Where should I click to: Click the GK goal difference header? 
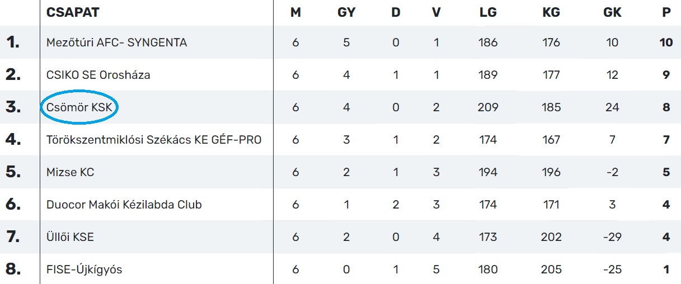pyautogui.click(x=612, y=12)
